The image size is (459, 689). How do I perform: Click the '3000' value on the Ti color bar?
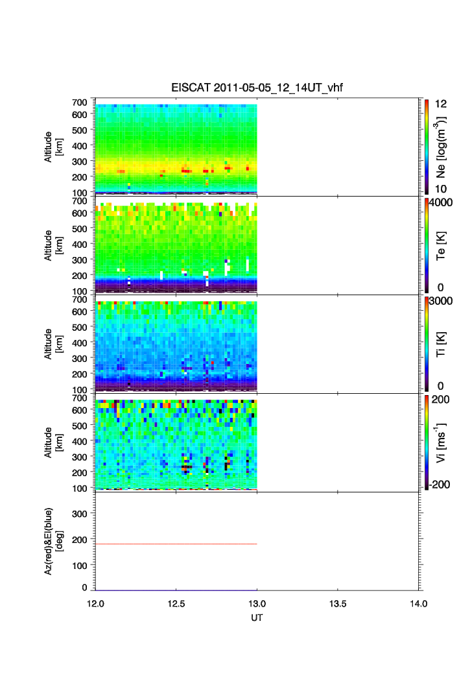441,300
